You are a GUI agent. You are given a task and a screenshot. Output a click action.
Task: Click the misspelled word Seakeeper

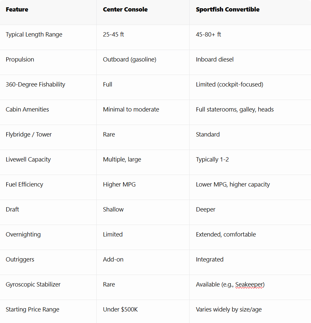tap(249, 285)
